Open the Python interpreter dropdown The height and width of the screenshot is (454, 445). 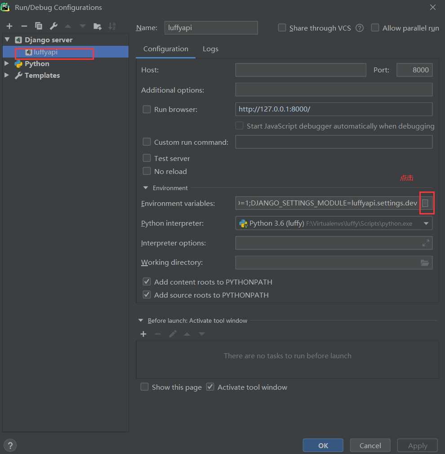tap(426, 223)
